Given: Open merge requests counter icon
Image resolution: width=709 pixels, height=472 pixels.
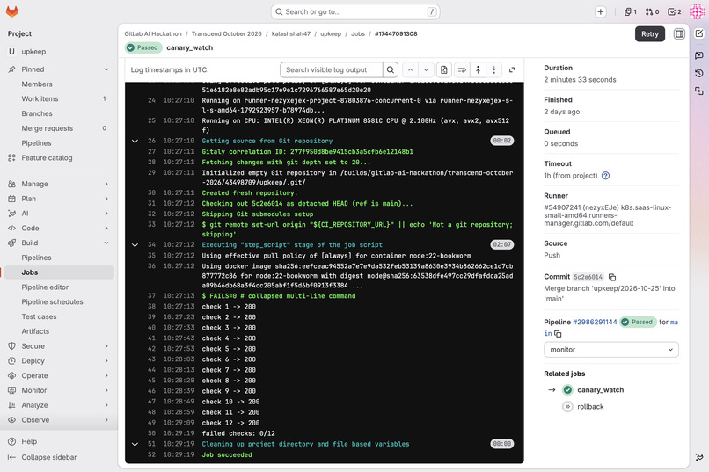Looking at the screenshot, I should pos(652,11).
